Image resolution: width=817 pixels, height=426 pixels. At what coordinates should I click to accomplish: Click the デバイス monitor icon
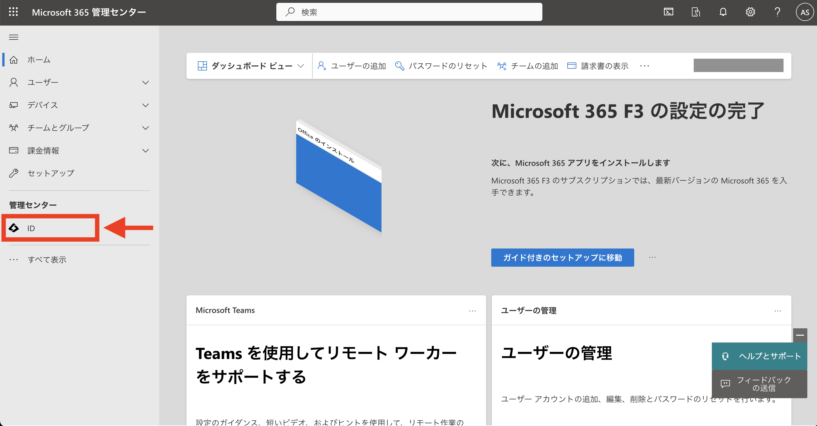point(13,105)
